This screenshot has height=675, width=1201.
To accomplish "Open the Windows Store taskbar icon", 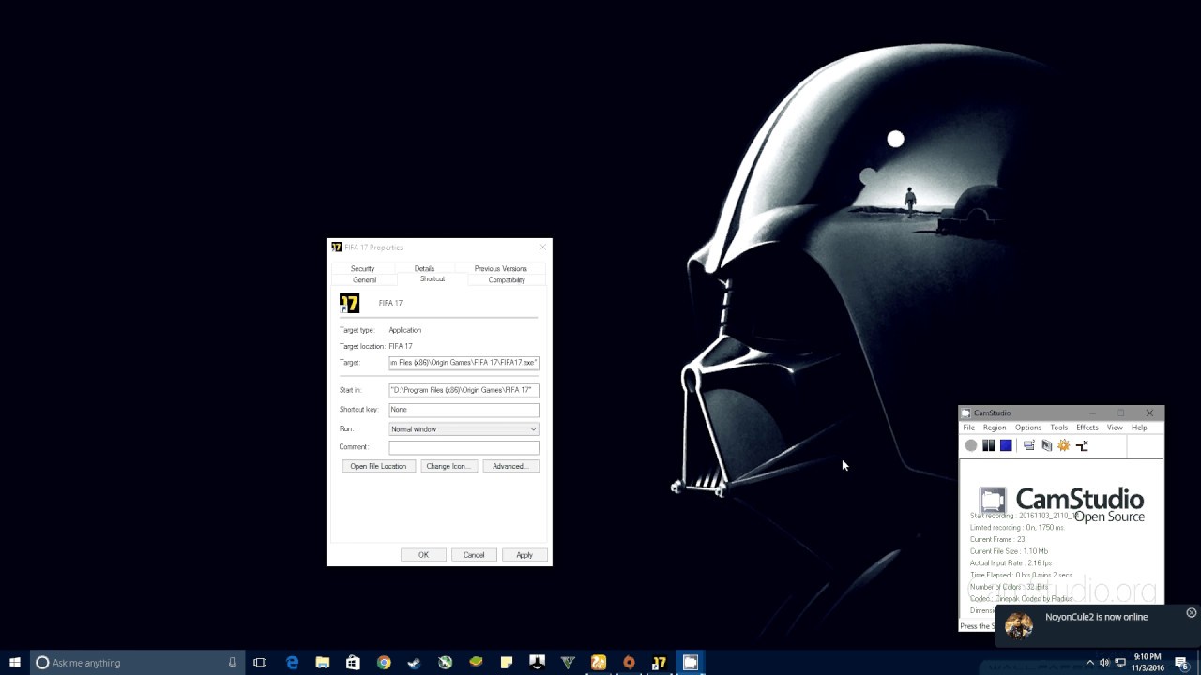I will click(353, 663).
